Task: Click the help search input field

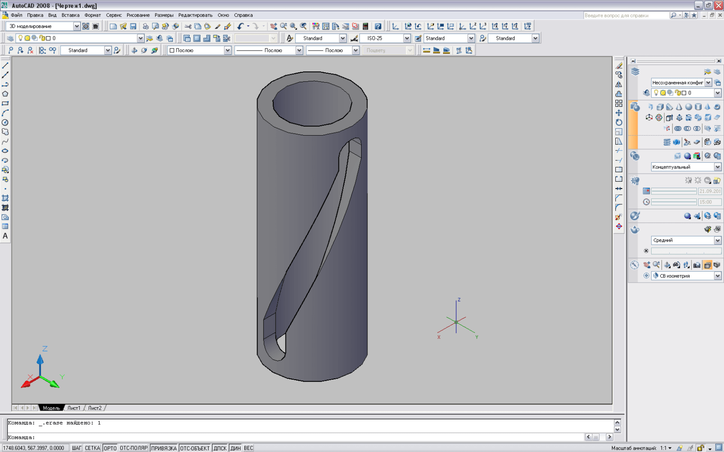Action: click(626, 15)
